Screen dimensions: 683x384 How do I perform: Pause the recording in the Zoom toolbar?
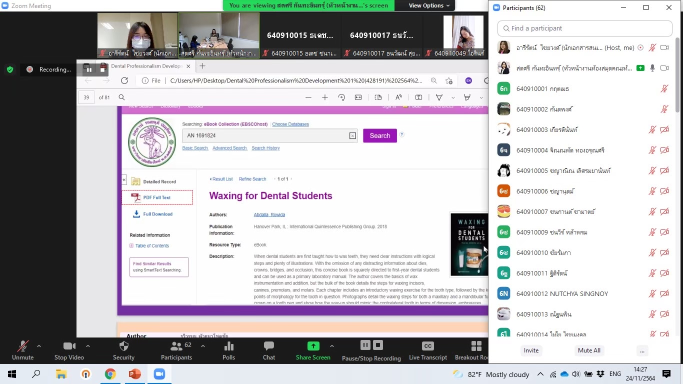[x=365, y=345]
